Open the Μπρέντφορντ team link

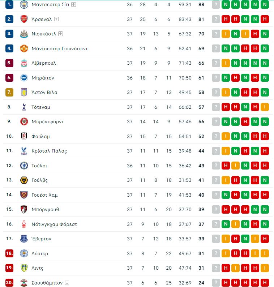pyautogui.click(x=48, y=122)
